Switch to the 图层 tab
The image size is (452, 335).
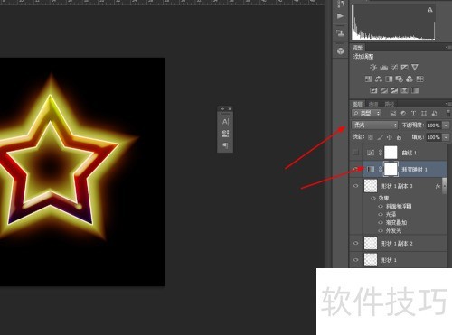coord(357,104)
